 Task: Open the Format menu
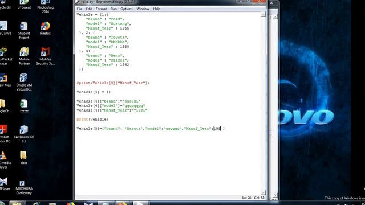click(101, 9)
